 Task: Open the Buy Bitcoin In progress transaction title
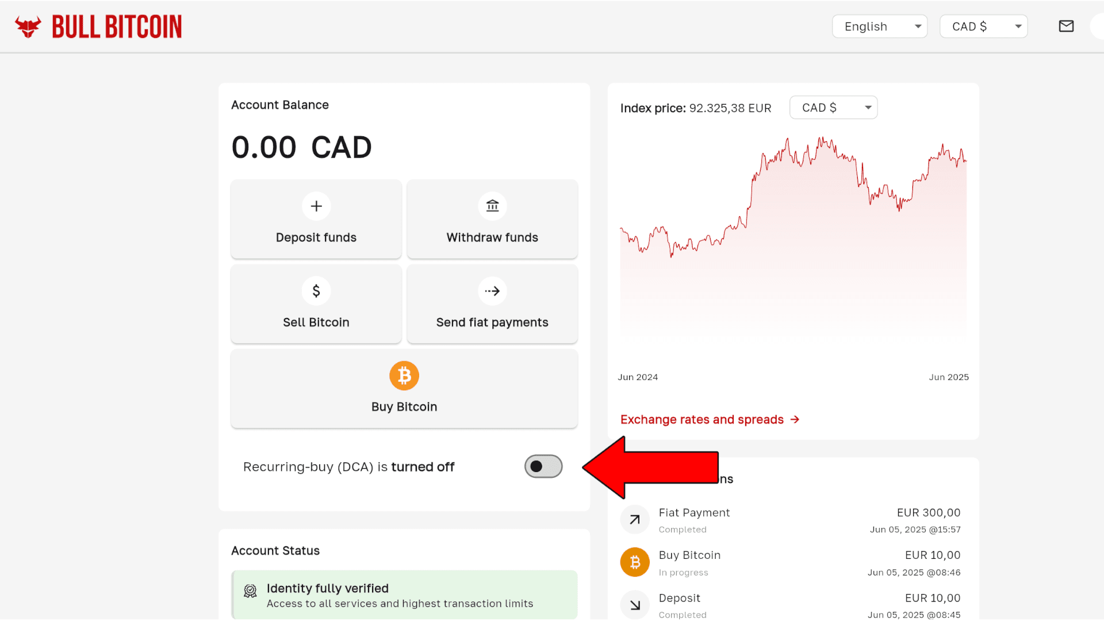689,555
